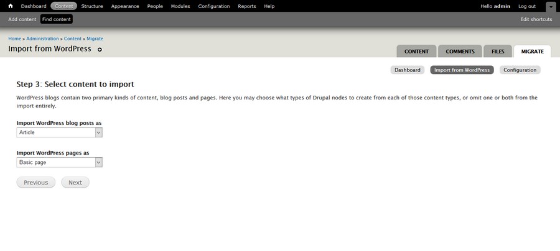Follow the Home breadcrumb link
The width and height of the screenshot is (560, 251).
point(15,39)
